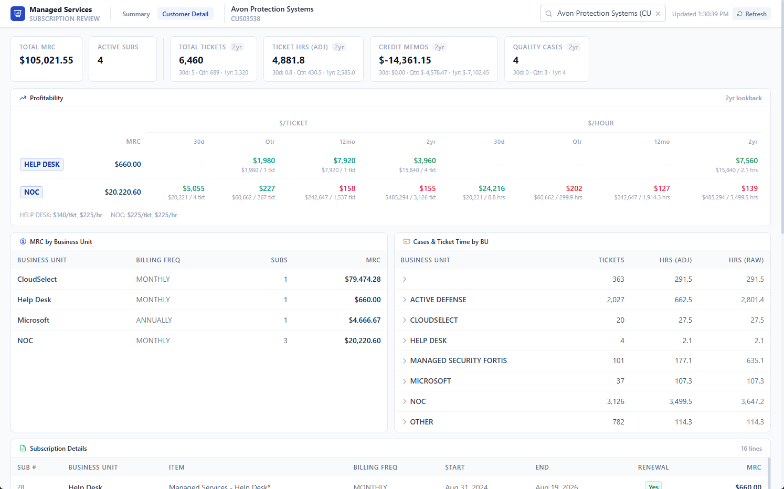
Task: Expand the MANAGED SECURITY FORTIS row
Action: (x=405, y=360)
